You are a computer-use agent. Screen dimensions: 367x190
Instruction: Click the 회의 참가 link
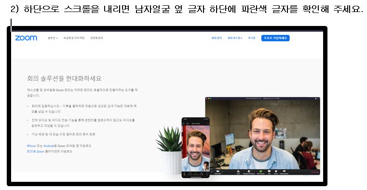[x=217, y=38]
